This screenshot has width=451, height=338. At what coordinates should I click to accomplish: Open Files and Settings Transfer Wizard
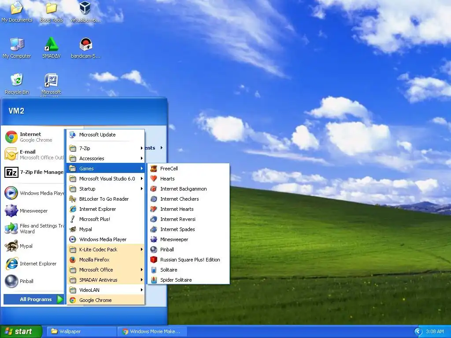click(33, 228)
